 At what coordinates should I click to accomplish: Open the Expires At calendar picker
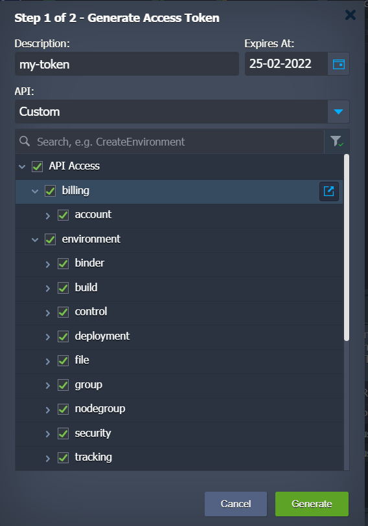click(x=338, y=64)
